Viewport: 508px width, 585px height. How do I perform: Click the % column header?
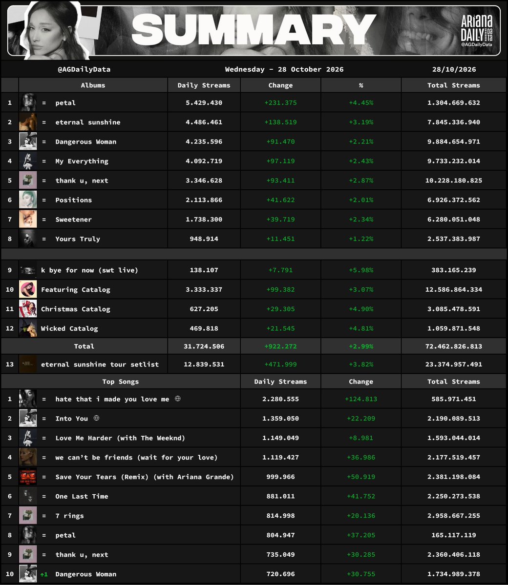(x=361, y=85)
